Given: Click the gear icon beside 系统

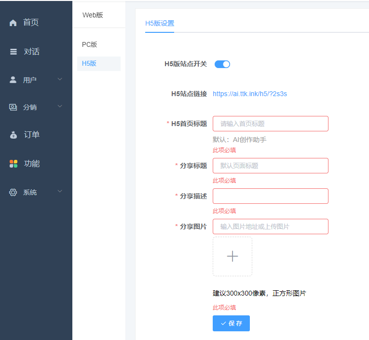Looking at the screenshot, I should (x=13, y=192).
